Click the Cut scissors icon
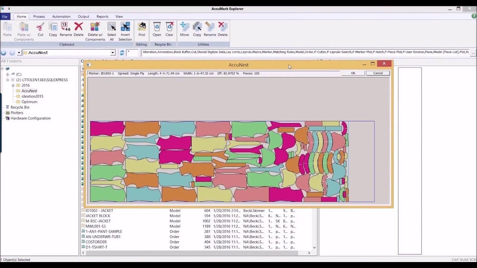The height and width of the screenshot is (268, 477). click(x=40, y=27)
